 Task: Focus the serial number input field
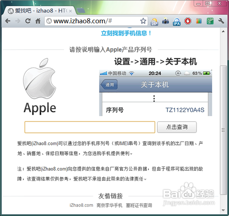[90, 127]
